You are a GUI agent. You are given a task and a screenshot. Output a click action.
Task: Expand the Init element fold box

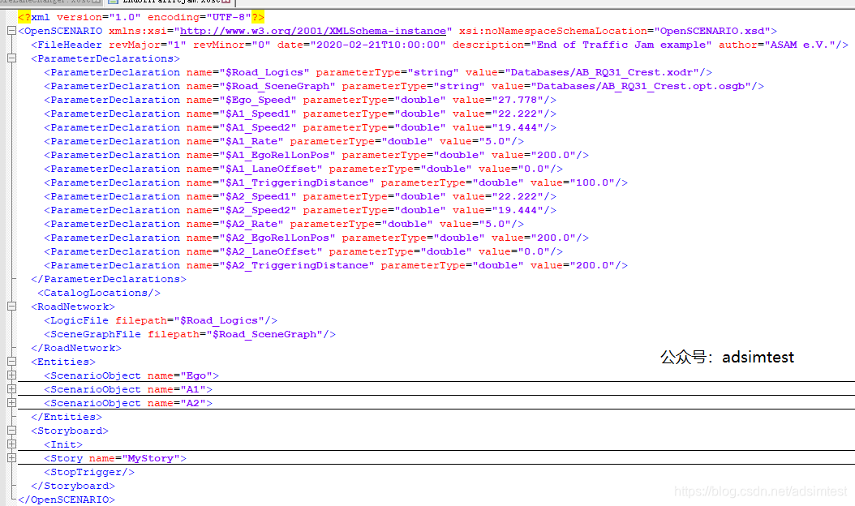coord(11,444)
